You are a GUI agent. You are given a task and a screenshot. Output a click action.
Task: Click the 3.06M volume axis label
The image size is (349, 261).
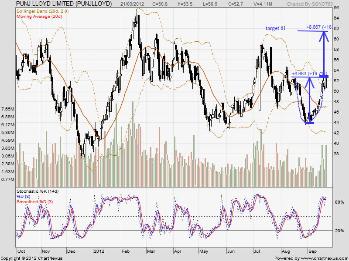[x=8, y=156]
